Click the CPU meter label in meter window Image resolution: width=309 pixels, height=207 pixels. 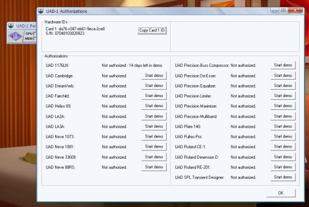(x=29, y=34)
